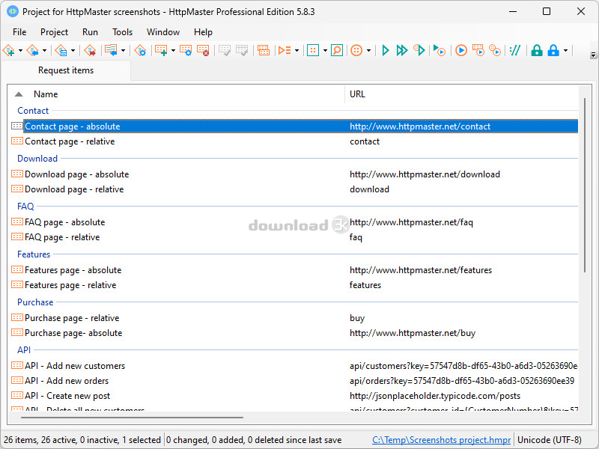Screen dimensions: 599x449
Task: Select the 'Purchase page - relative' row
Action: pos(294,317)
